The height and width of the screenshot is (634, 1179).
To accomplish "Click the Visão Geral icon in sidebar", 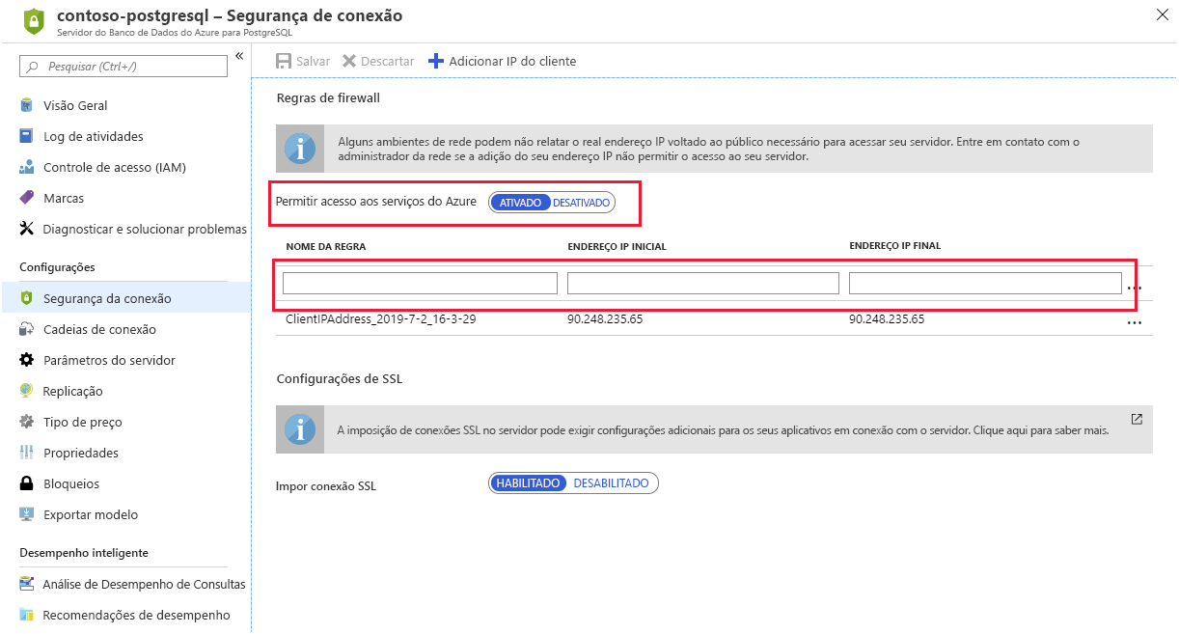I will tap(27, 105).
